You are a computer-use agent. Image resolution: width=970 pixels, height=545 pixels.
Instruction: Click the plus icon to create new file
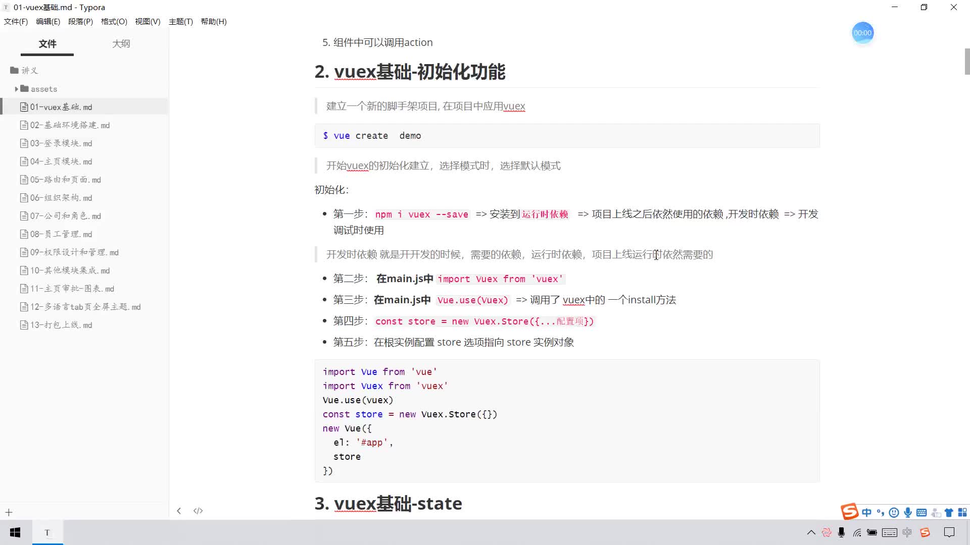click(9, 513)
